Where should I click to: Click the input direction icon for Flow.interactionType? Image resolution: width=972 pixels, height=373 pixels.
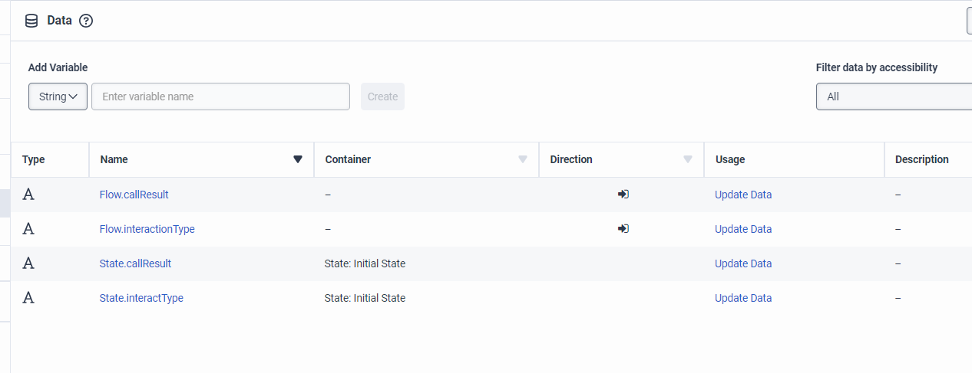point(623,229)
